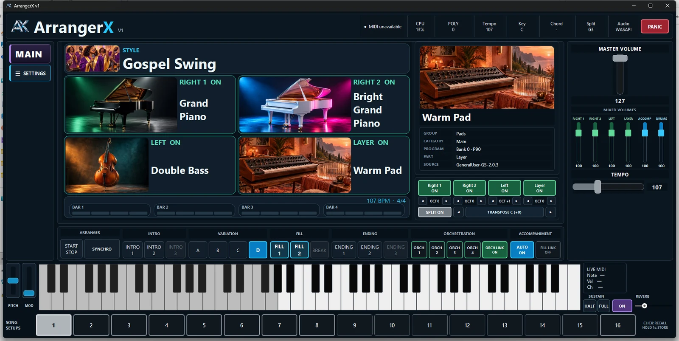
Task: Select ORCH 1 orchestration
Action: pyautogui.click(x=419, y=250)
